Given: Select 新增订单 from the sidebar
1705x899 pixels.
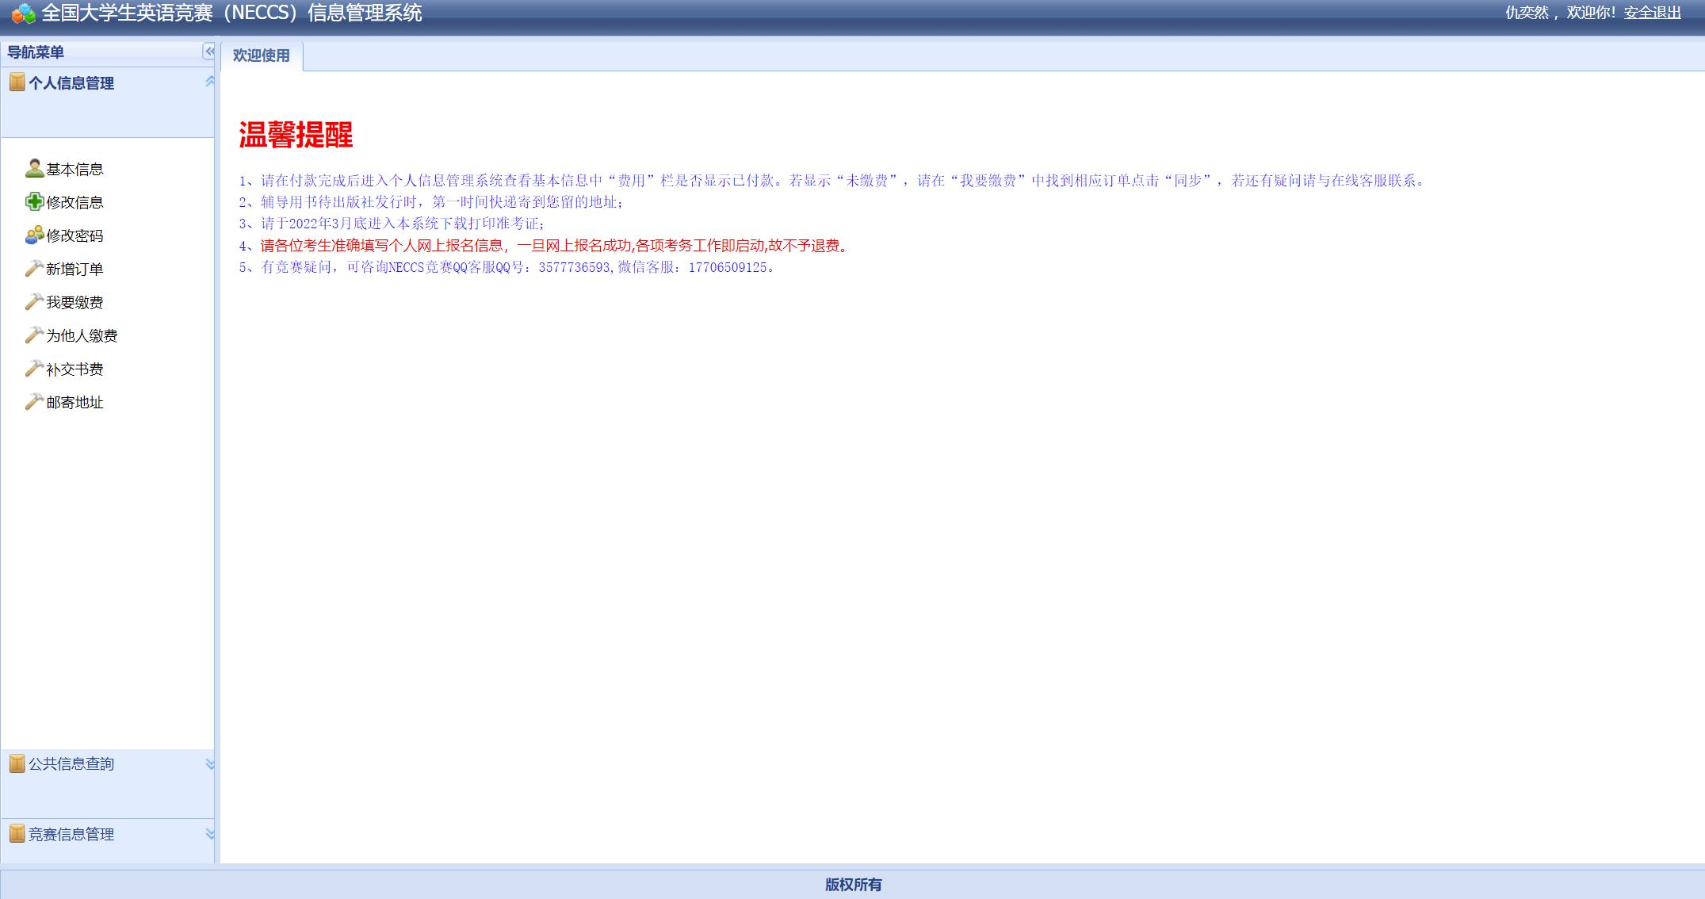Looking at the screenshot, I should point(75,269).
